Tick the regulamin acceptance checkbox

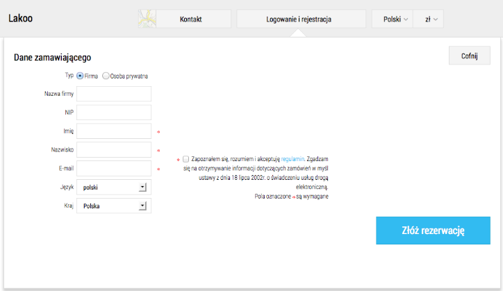pyautogui.click(x=185, y=159)
